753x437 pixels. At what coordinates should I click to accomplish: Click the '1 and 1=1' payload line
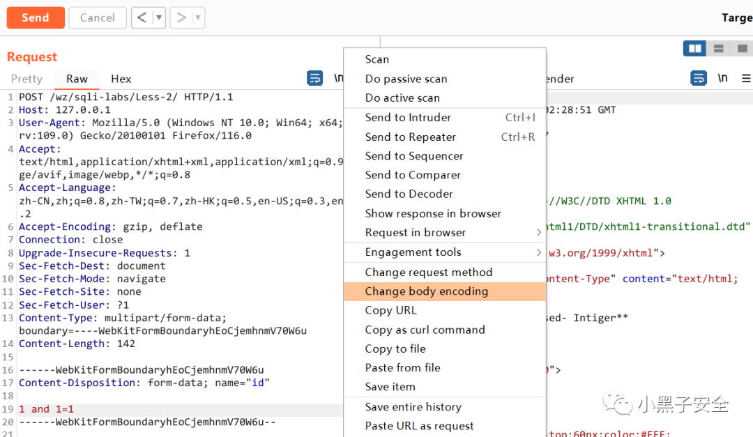pyautogui.click(x=46, y=409)
